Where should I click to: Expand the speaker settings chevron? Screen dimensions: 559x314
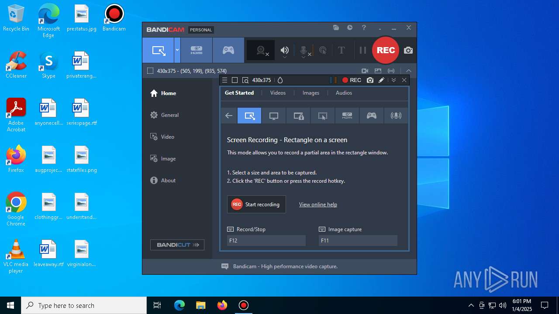click(x=285, y=57)
